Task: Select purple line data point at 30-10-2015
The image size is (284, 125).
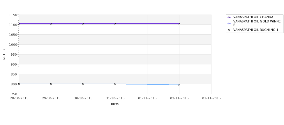Action: (83, 24)
